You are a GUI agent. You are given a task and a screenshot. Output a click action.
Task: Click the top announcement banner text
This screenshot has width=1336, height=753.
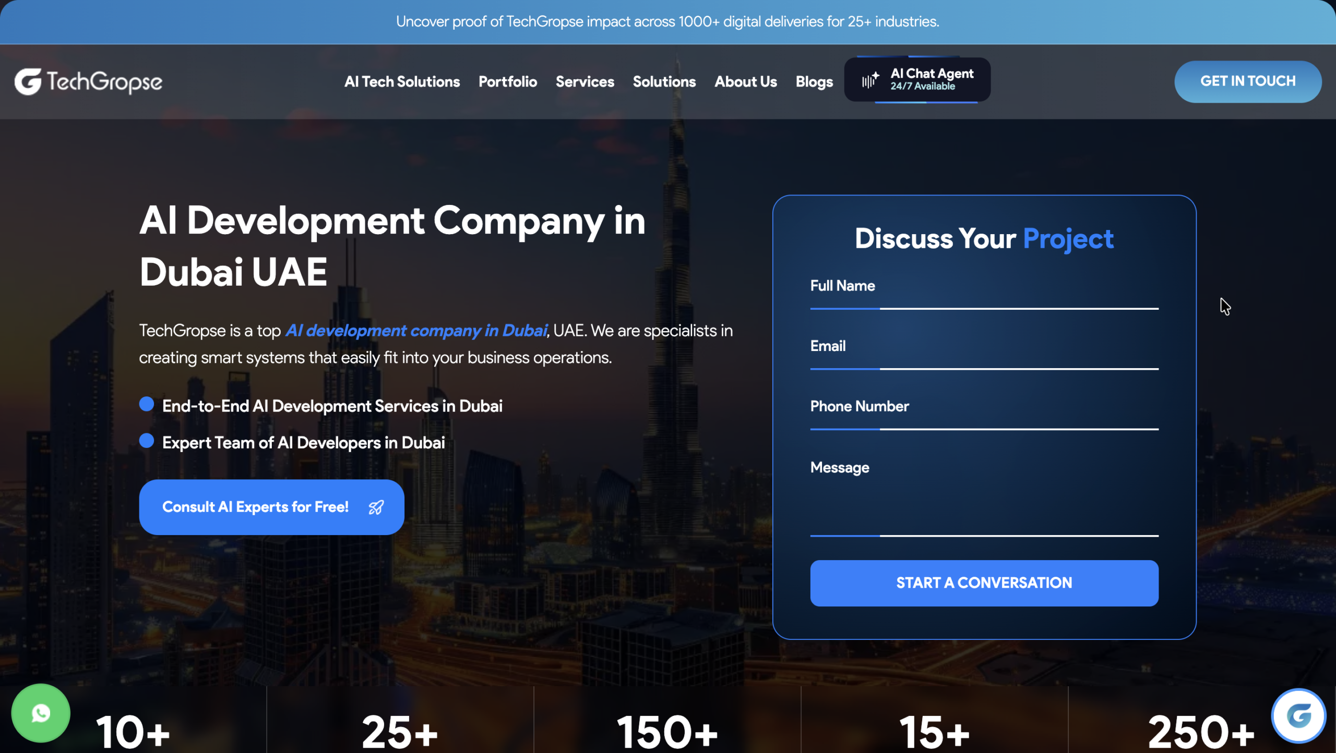tap(667, 21)
